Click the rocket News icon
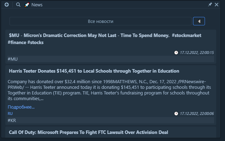 pos(27,5)
